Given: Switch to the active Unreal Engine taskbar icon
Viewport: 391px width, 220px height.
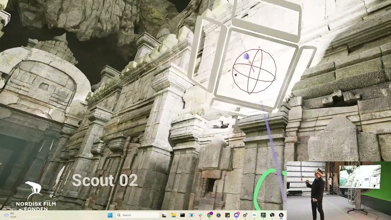Looking at the screenshot, I should click(x=281, y=215).
